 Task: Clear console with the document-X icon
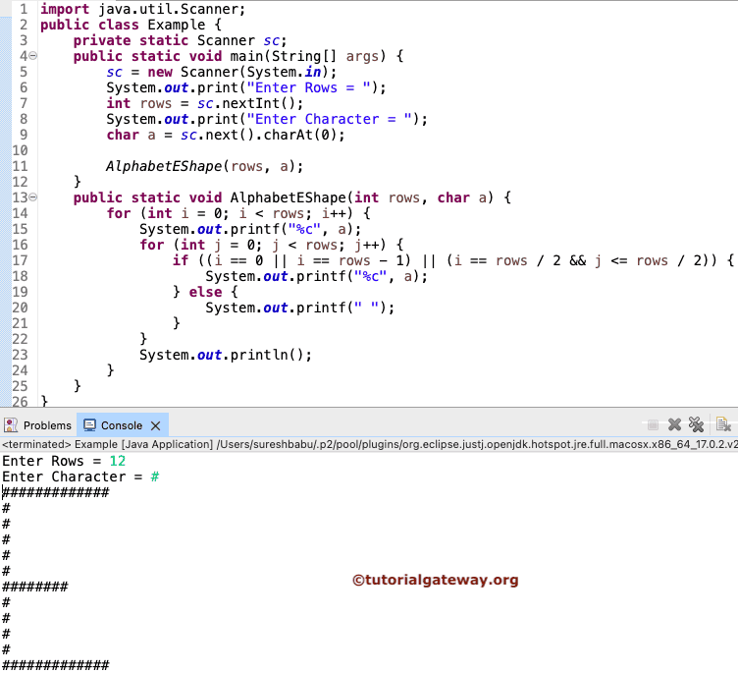tap(723, 424)
